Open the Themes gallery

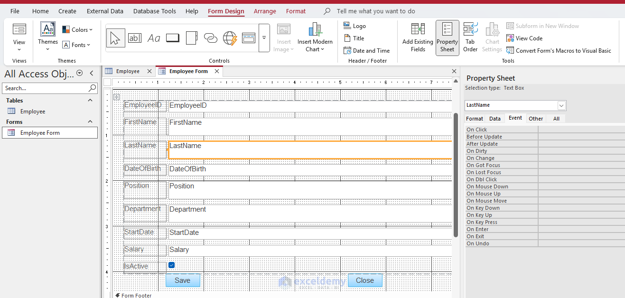click(x=48, y=37)
